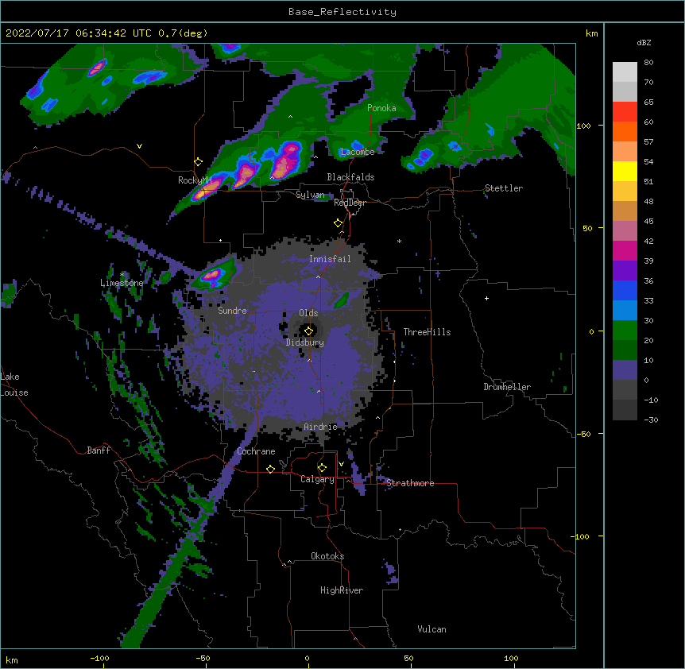
Task: Click the Okotoks city label
Action: (x=327, y=556)
